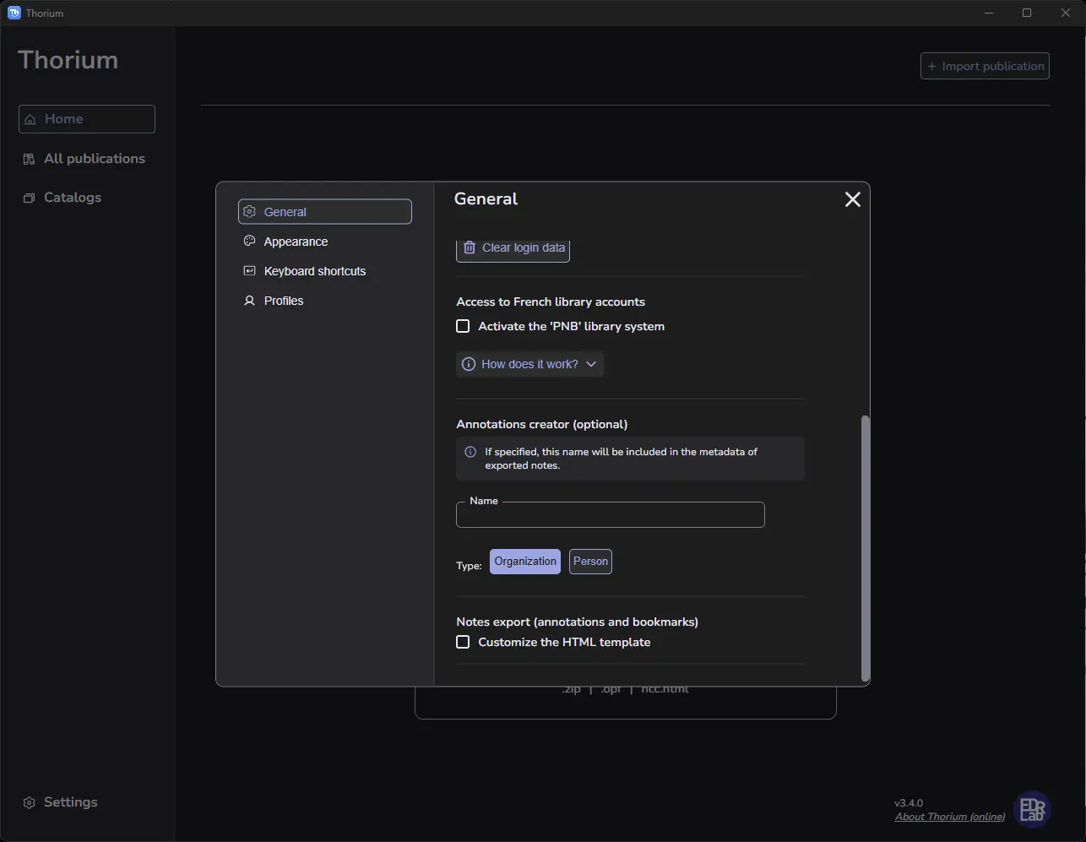This screenshot has width=1086, height=842.
Task: Click the books icon beside All publications
Action: point(29,159)
